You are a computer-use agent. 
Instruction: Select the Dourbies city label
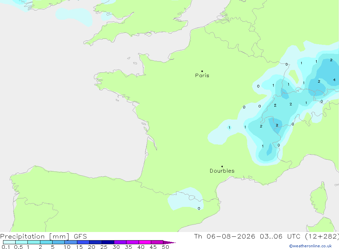tap(222, 171)
